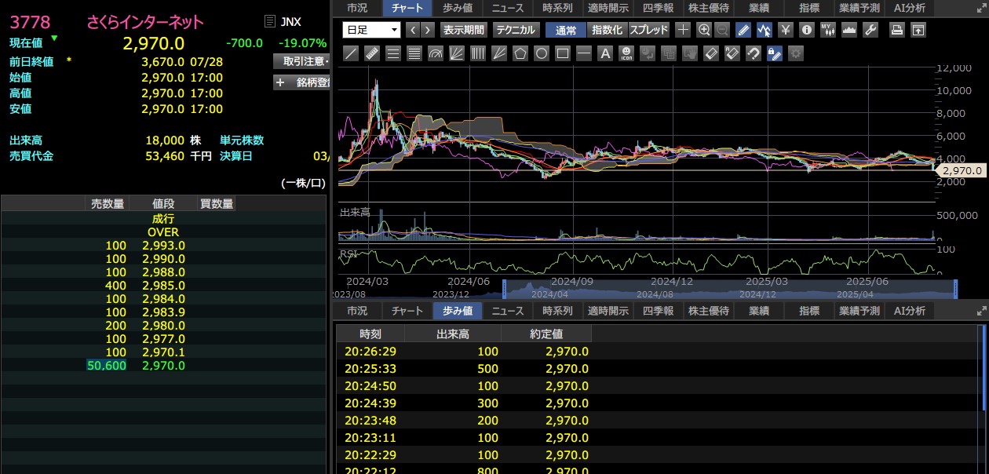Grab left handle of chart range slider
Image resolution: width=989 pixels, height=474 pixels.
coord(505,289)
